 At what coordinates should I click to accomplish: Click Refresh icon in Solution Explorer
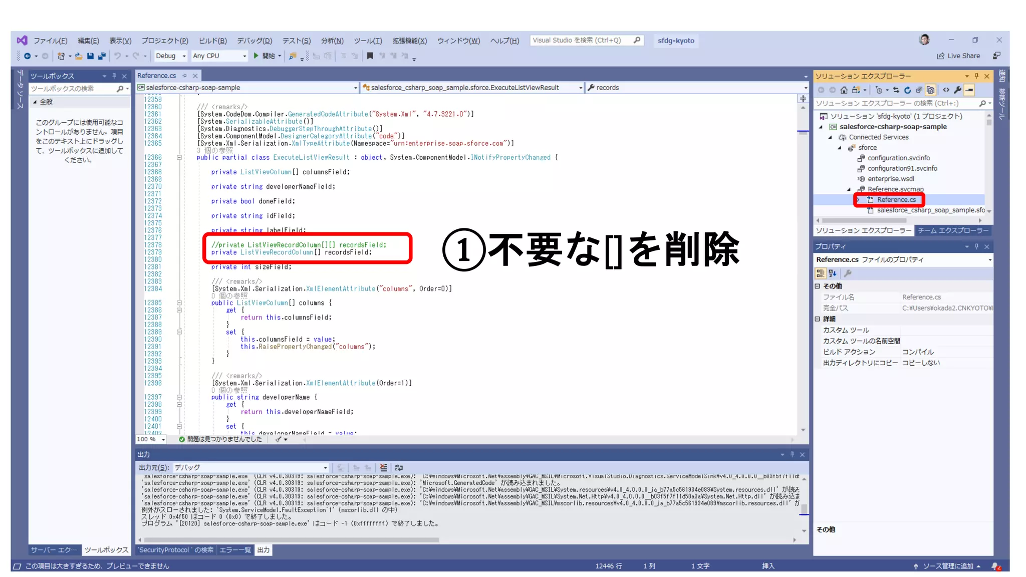tap(907, 90)
